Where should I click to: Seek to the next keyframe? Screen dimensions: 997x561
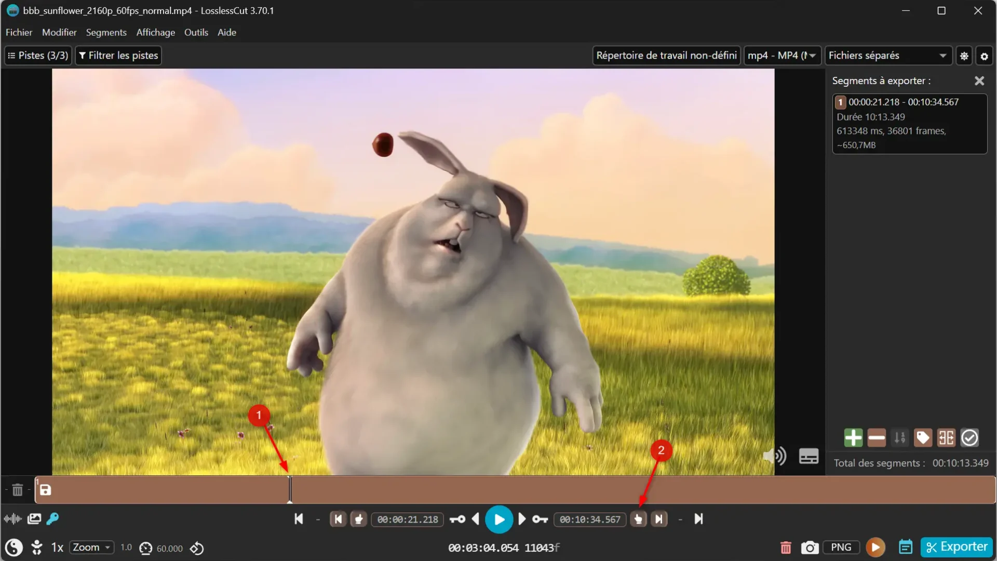tap(540, 519)
